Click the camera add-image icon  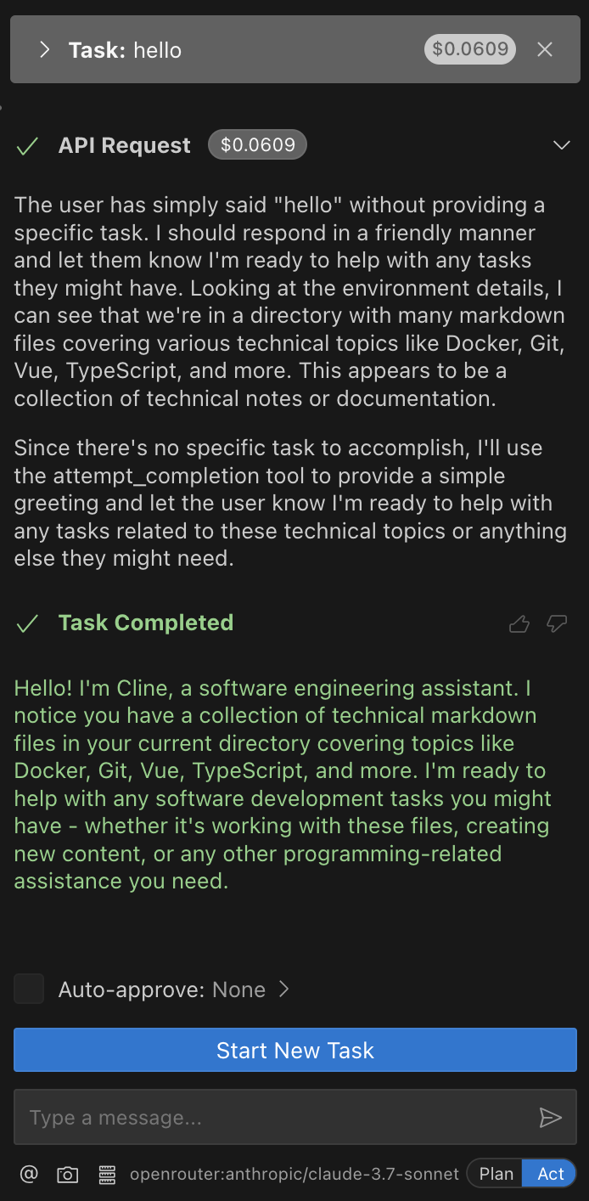pyautogui.click(x=67, y=1174)
